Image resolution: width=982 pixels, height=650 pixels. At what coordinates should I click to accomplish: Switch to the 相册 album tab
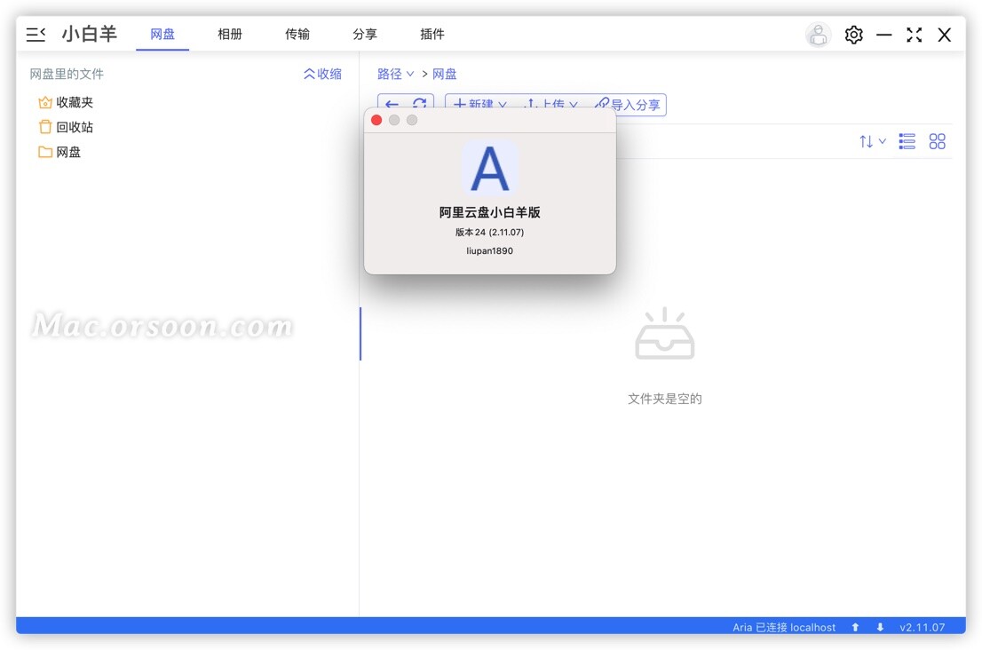point(230,34)
